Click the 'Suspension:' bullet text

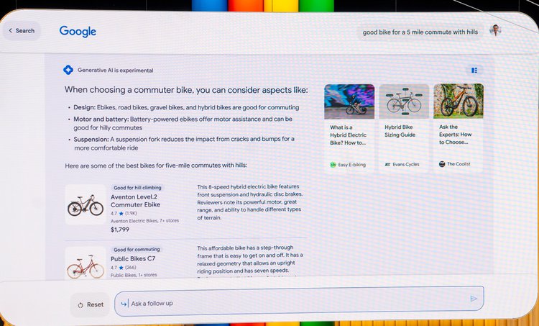[184, 143]
